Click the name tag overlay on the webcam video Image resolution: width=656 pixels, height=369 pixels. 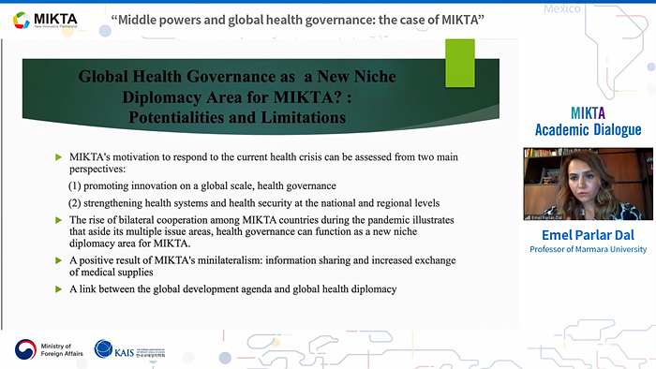click(544, 217)
